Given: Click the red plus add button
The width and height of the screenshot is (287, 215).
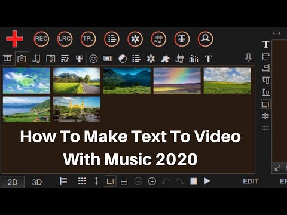Looking at the screenshot, I should 14,39.
